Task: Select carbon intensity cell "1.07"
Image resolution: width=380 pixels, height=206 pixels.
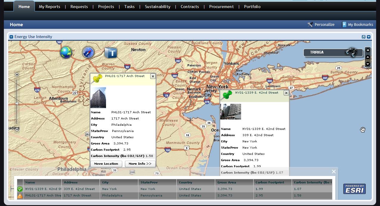Action: 312,189
